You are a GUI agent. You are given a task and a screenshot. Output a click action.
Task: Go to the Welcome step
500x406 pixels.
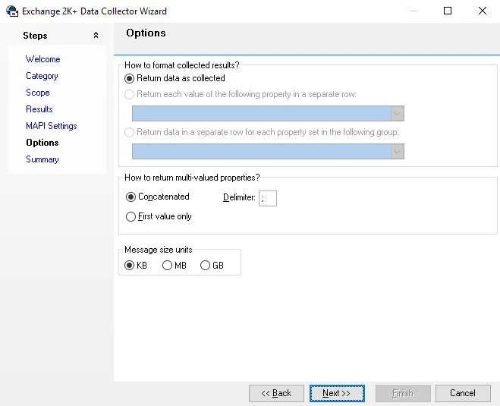click(x=42, y=59)
